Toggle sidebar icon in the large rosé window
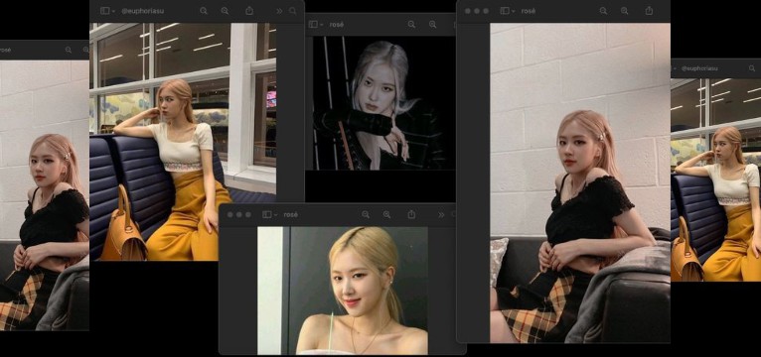This screenshot has height=357, width=761. 505,11
